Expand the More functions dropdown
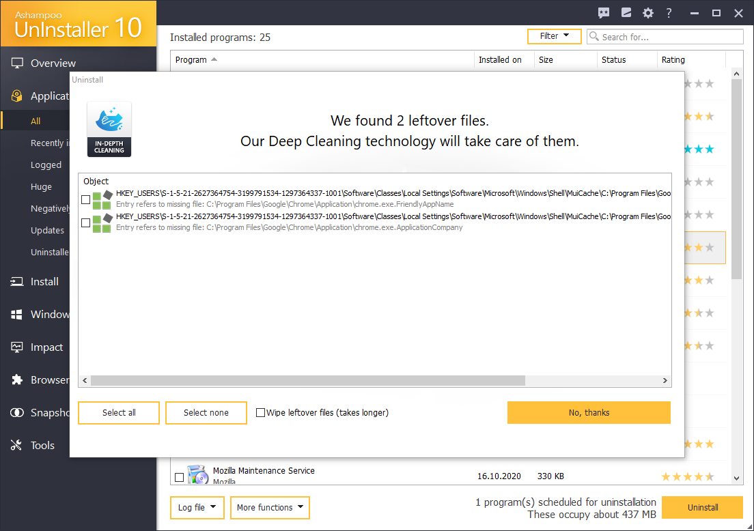754x531 pixels. 270,508
